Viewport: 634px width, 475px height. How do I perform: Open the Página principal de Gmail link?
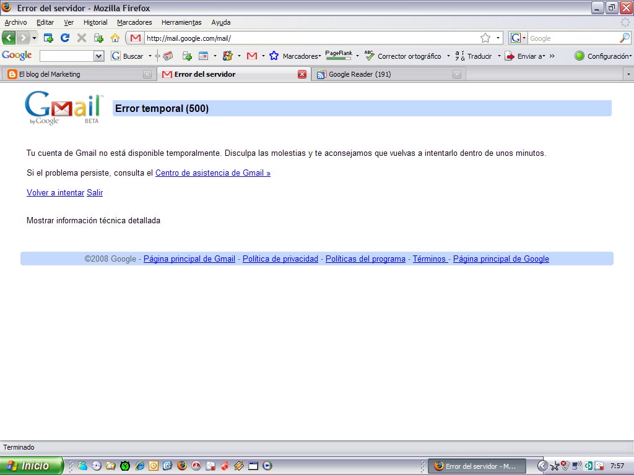[x=189, y=259]
